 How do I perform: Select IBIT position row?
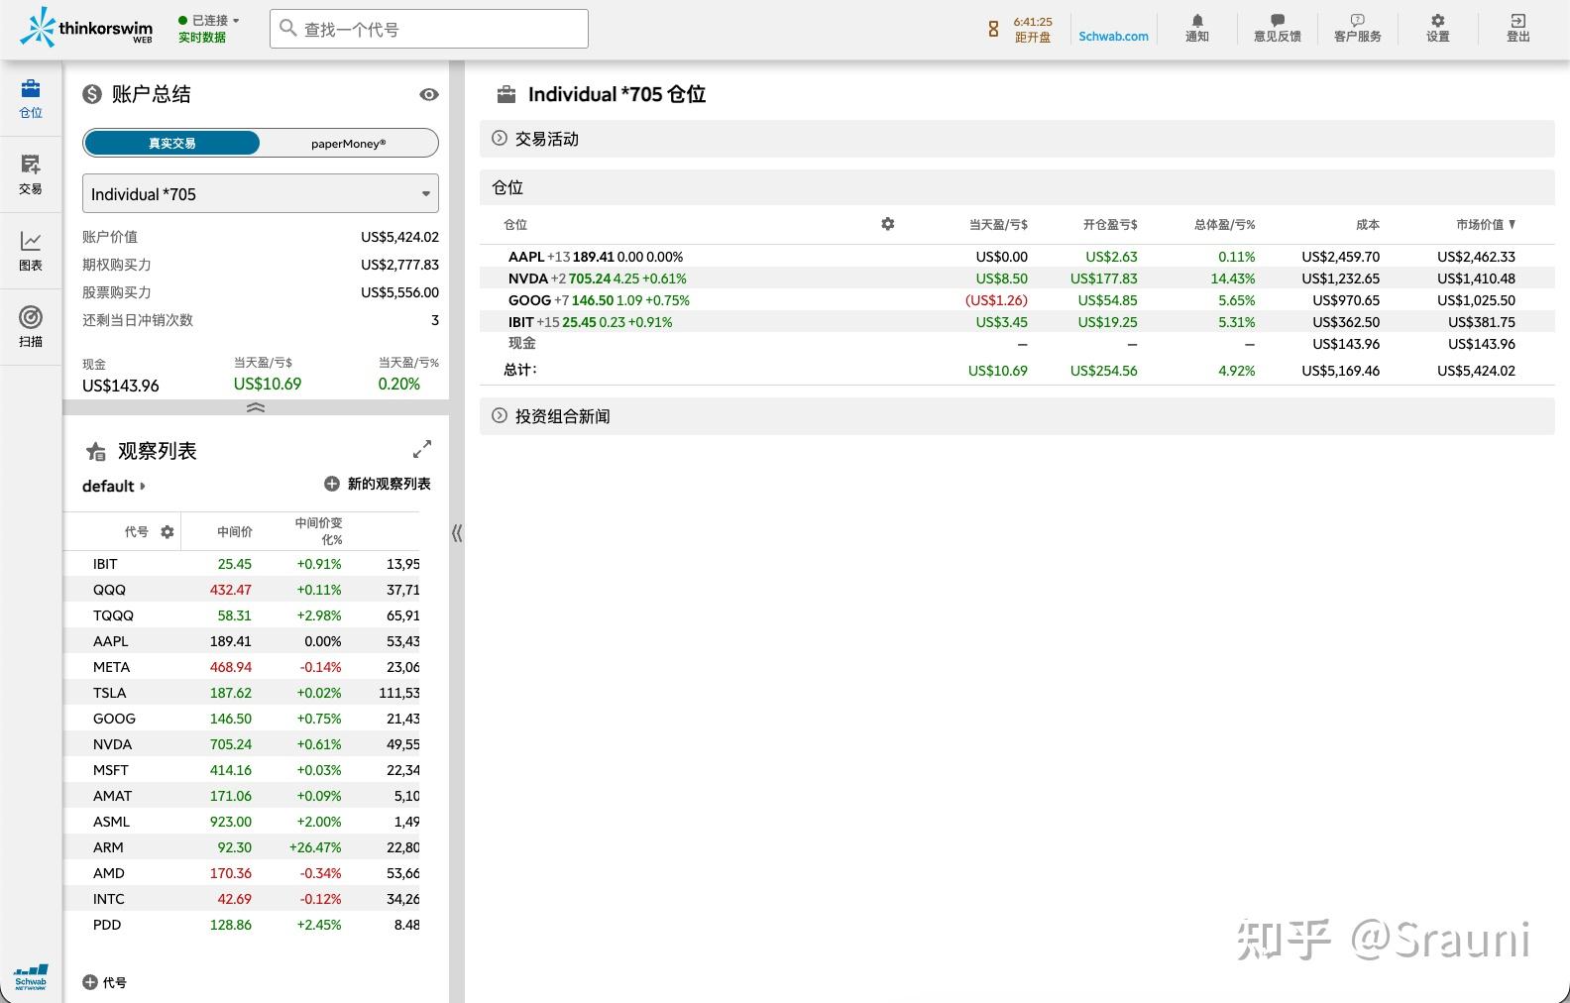click(1017, 322)
